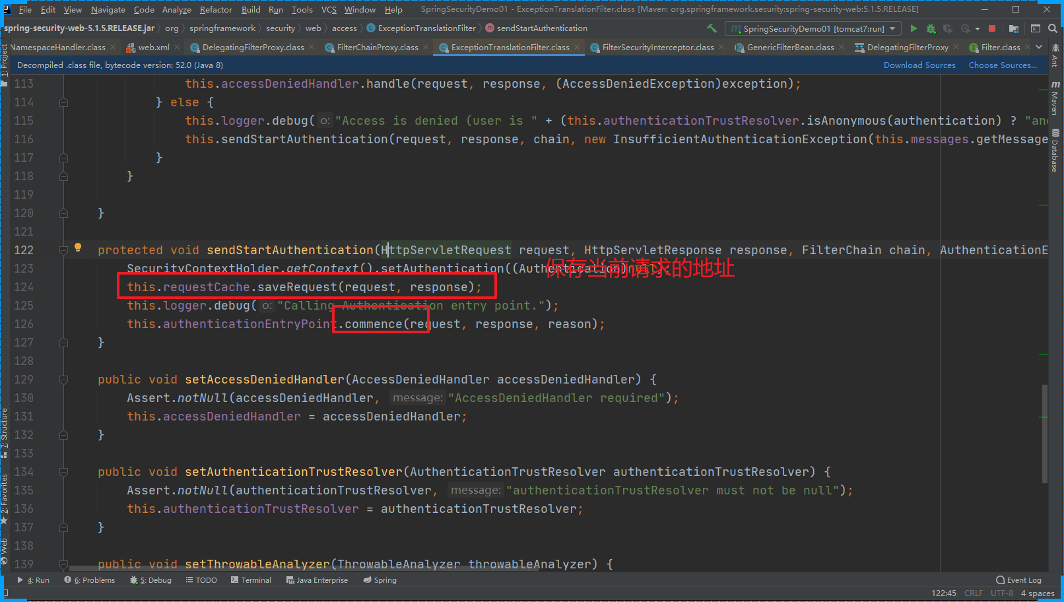Open the Event Log
The image size is (1064, 602).
(x=1019, y=580)
